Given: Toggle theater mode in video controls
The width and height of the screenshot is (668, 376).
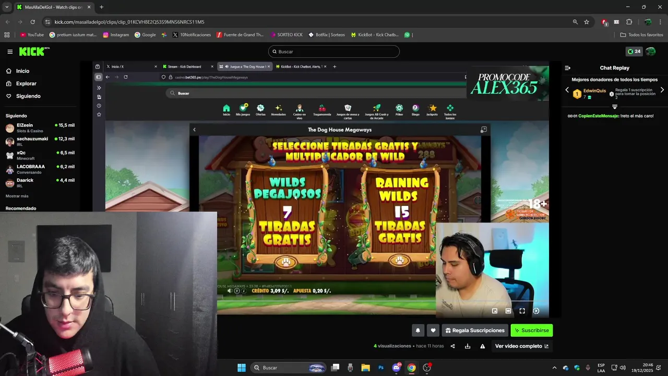Looking at the screenshot, I should tap(508, 311).
